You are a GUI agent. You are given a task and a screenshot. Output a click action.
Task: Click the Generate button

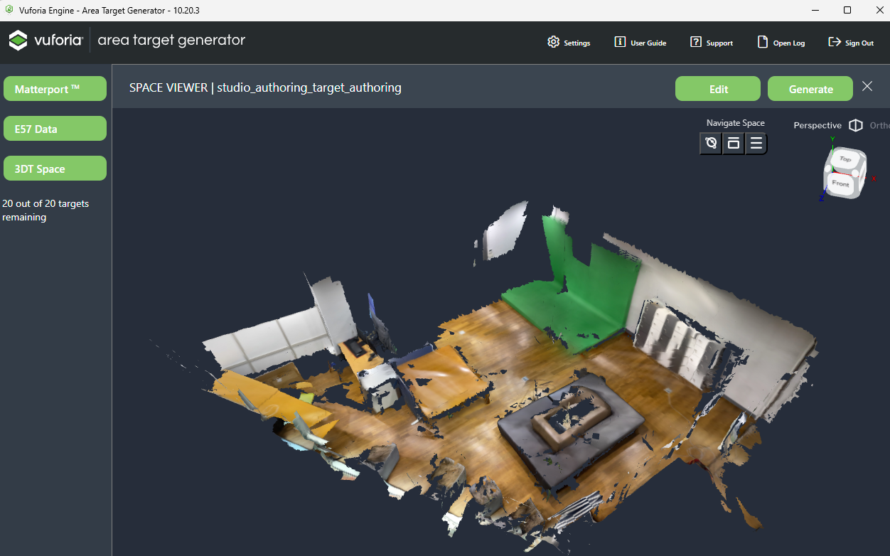810,89
